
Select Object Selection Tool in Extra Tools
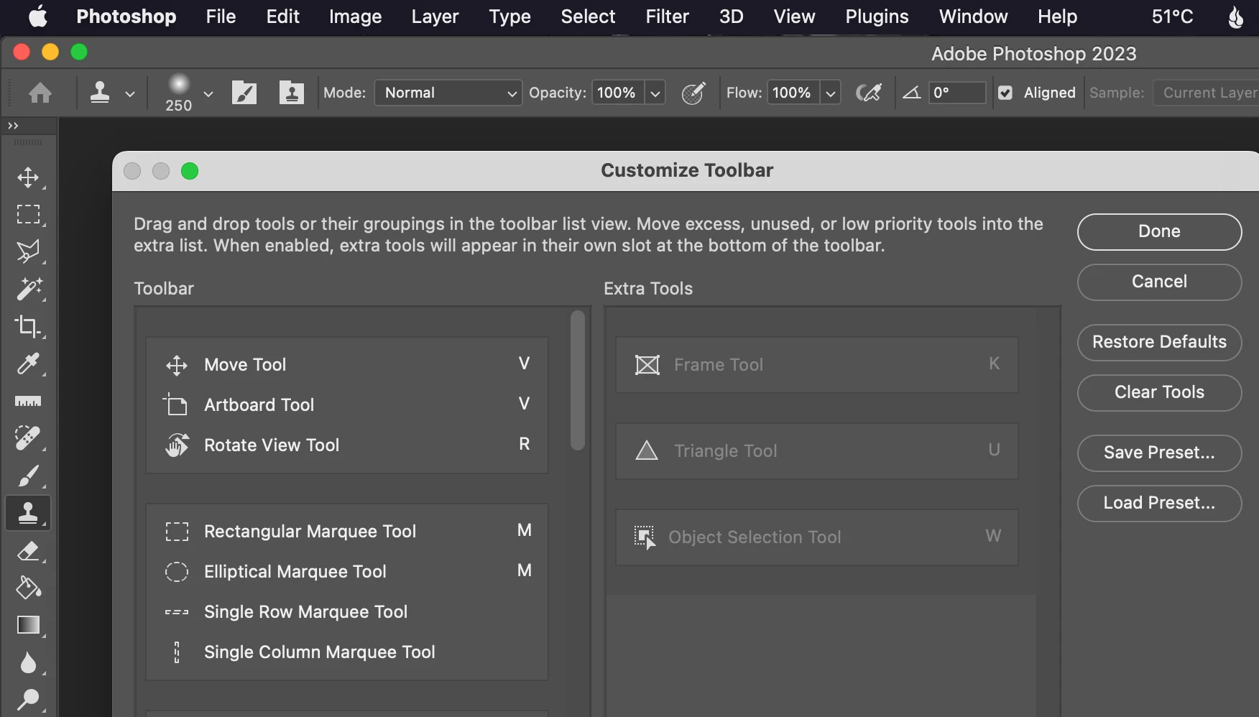coord(817,537)
